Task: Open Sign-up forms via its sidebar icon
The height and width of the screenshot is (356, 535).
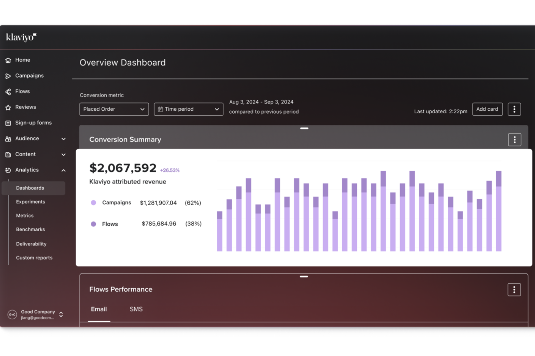Action: (x=8, y=123)
